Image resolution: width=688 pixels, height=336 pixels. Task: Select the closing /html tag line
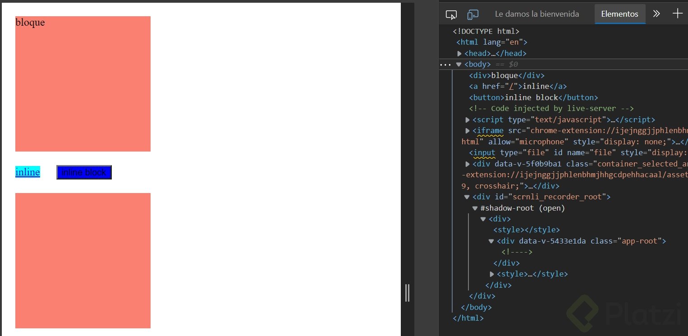click(468, 318)
